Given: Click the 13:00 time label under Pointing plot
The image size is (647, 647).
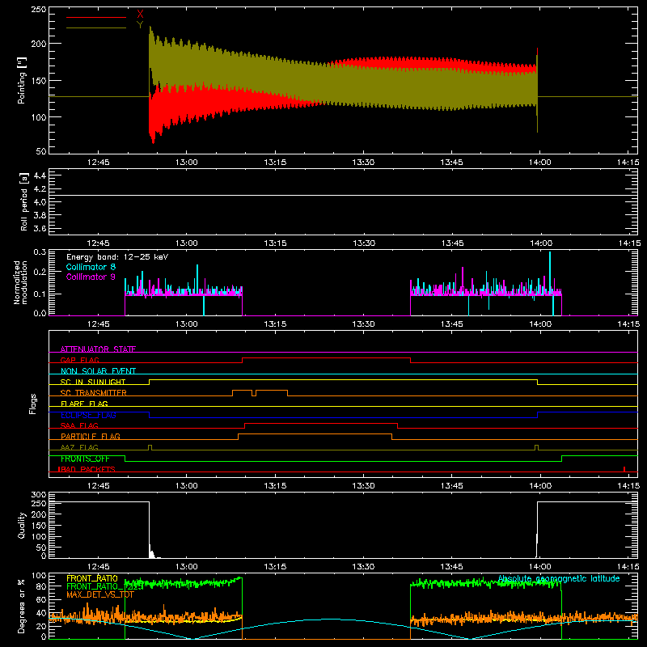Looking at the screenshot, I should [187, 163].
